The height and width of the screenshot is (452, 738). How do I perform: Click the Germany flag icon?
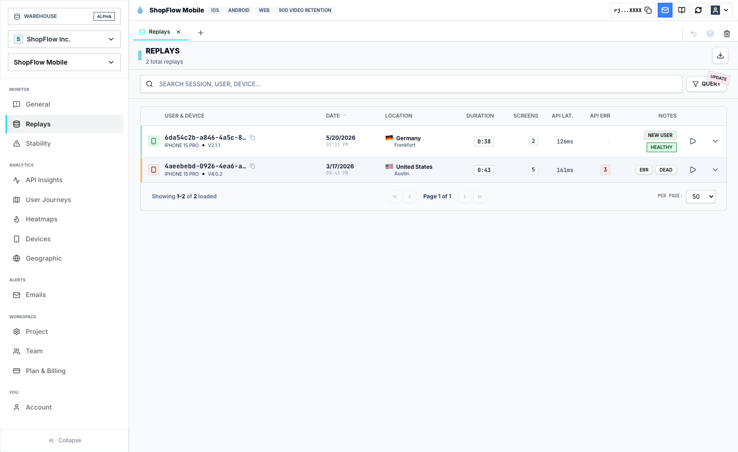pyautogui.click(x=389, y=137)
